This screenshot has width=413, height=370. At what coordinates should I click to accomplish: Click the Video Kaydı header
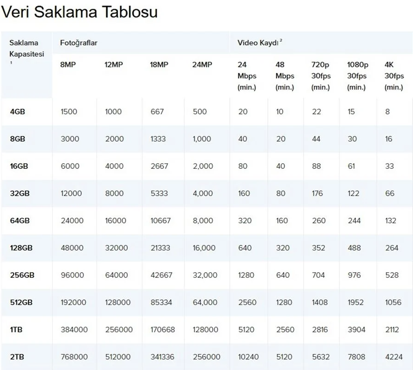pos(259,43)
